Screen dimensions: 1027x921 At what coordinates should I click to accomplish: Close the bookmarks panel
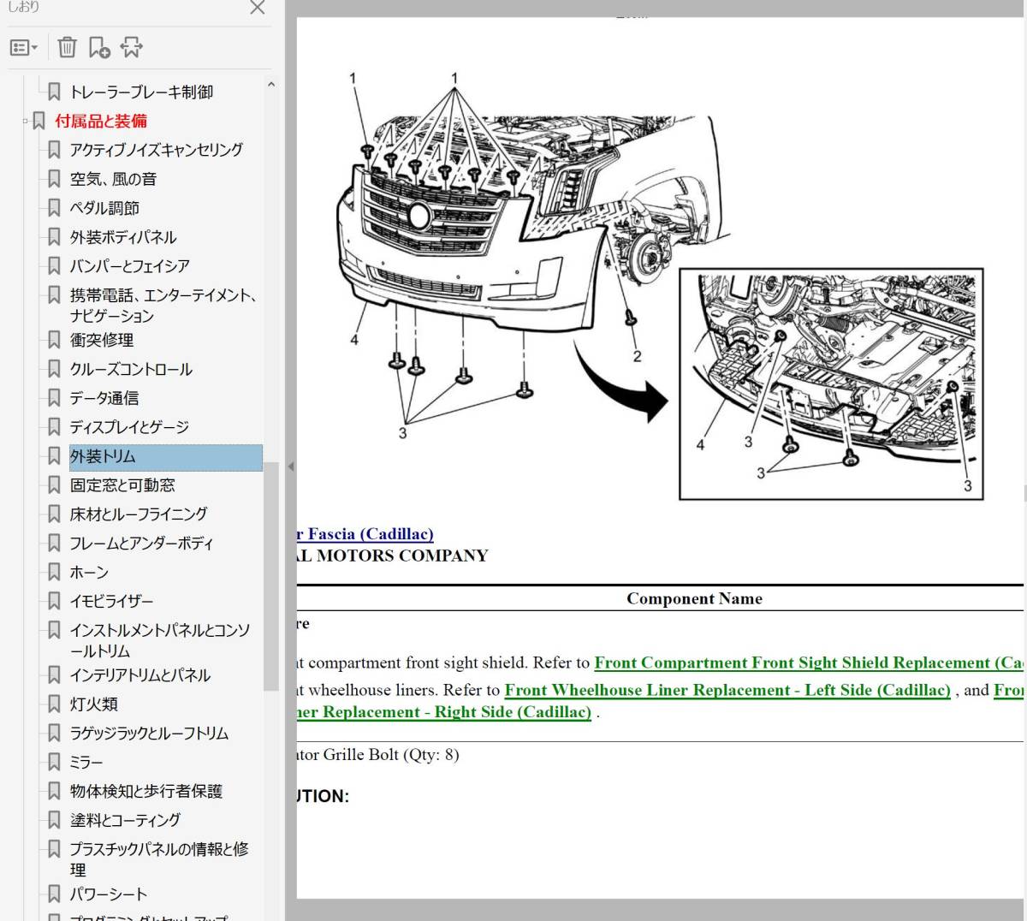(257, 8)
